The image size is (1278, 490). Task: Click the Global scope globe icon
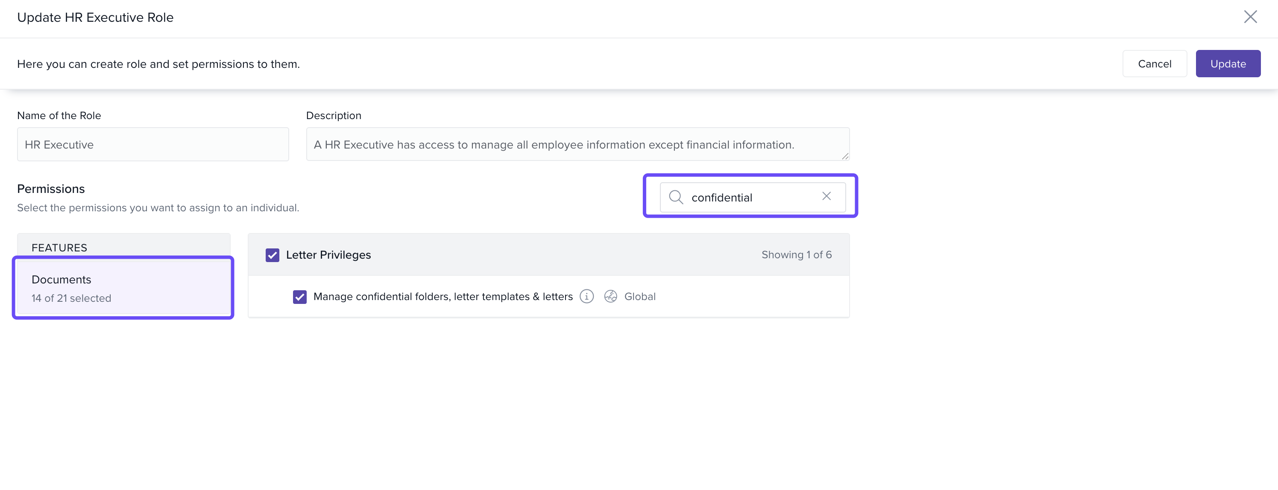[x=610, y=296]
